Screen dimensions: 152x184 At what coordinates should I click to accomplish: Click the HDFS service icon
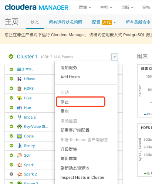19,89
